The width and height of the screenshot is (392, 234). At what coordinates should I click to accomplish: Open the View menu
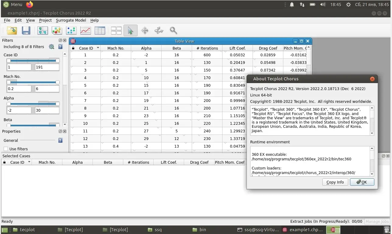coord(30,20)
